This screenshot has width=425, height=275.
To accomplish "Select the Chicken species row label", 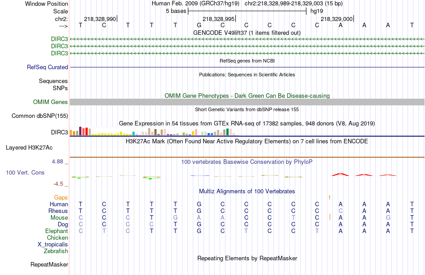I will tap(57, 237).
